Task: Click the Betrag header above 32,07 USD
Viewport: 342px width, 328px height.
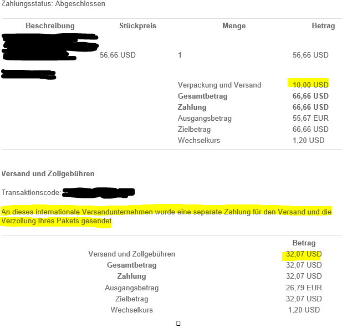Action: tap(303, 243)
